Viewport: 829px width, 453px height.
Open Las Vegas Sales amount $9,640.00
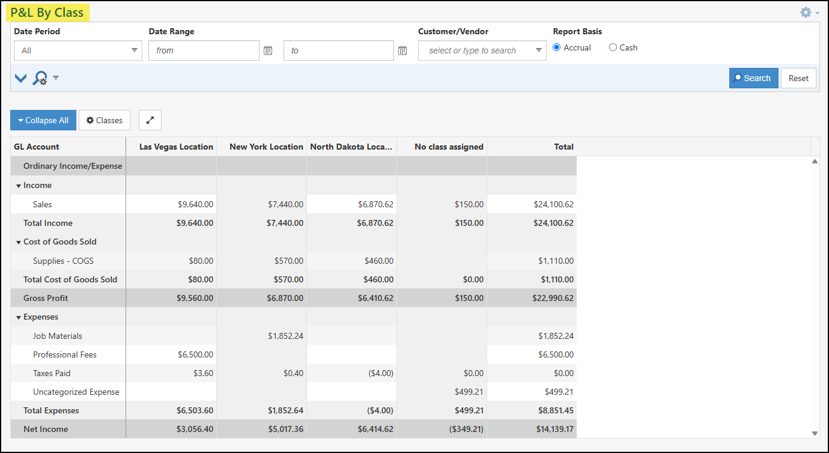(195, 204)
